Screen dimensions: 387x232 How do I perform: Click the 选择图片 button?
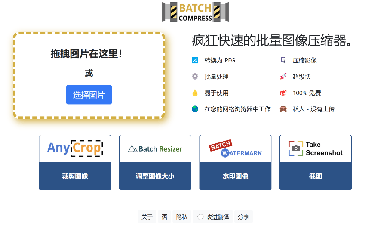point(89,95)
